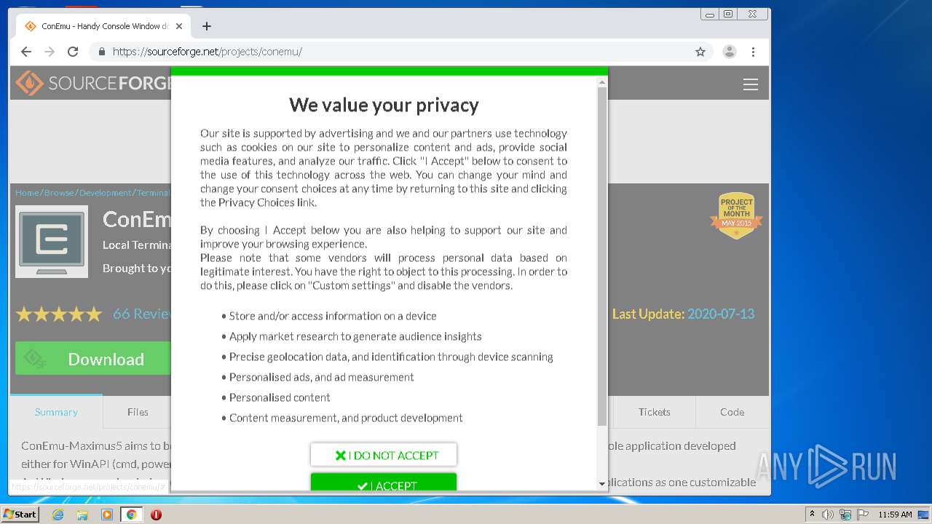The image size is (932, 524).
Task: Click the ConEmu project icon
Action: 52,242
